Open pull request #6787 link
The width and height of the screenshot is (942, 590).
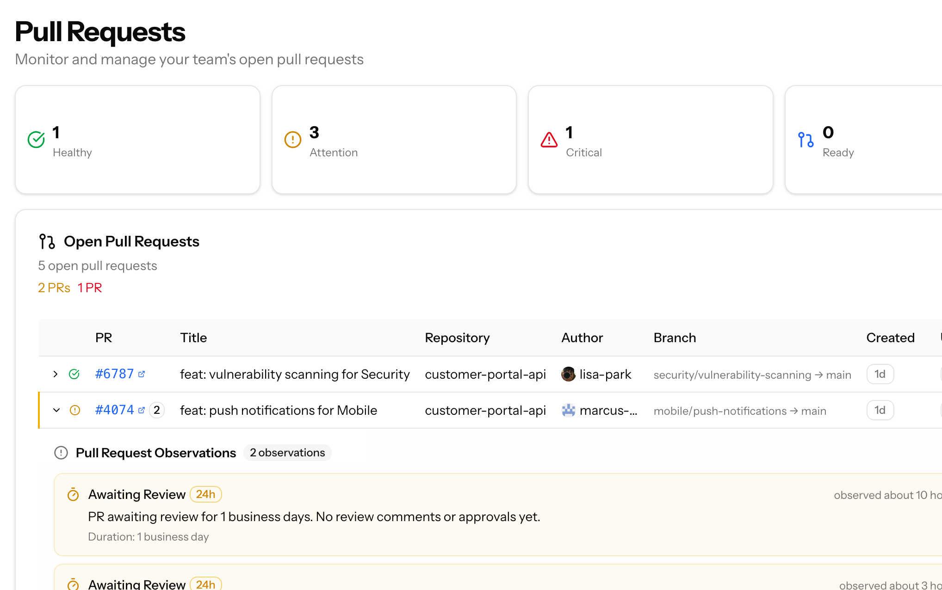pyautogui.click(x=114, y=374)
